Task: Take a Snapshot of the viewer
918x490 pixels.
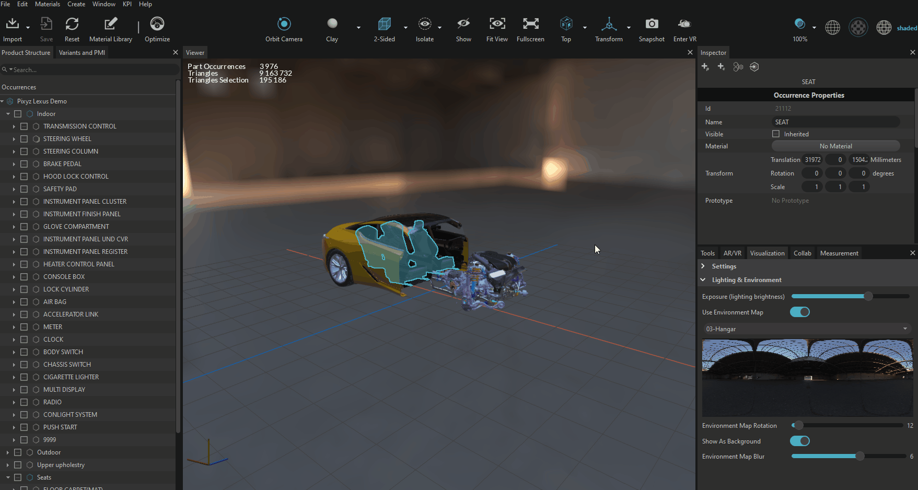Action: 652,24
